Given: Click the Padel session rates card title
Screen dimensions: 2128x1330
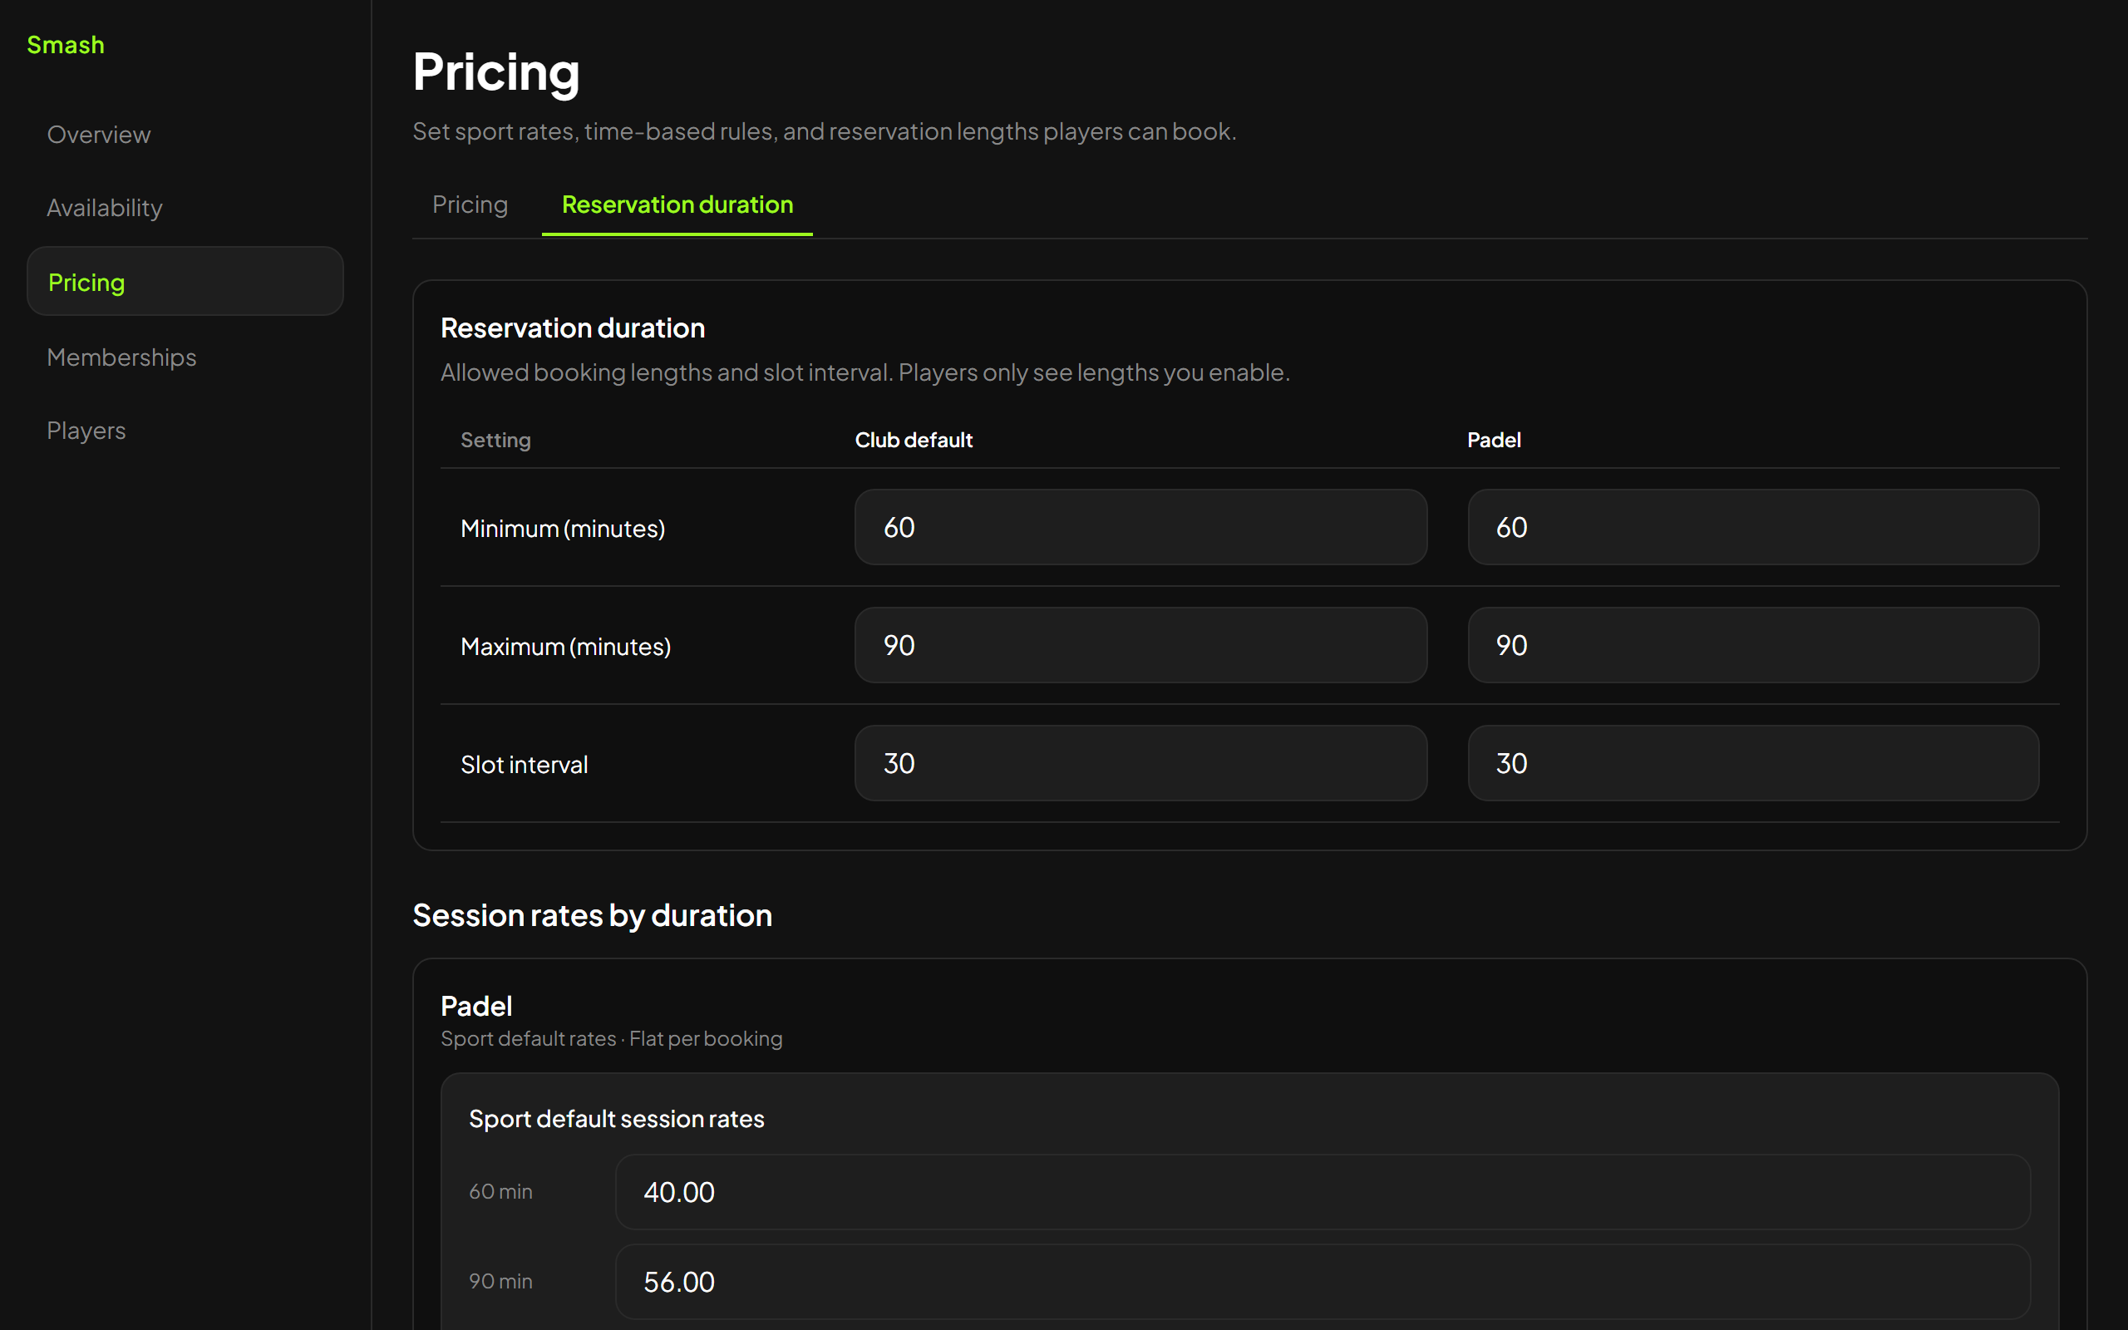Looking at the screenshot, I should (476, 1006).
